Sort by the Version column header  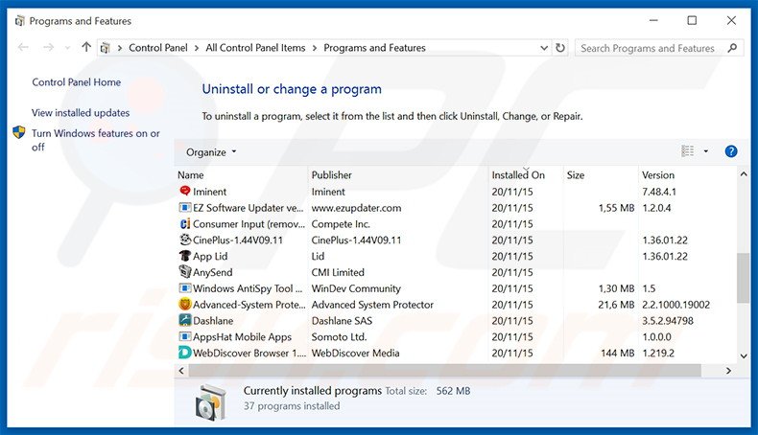pyautogui.click(x=658, y=174)
